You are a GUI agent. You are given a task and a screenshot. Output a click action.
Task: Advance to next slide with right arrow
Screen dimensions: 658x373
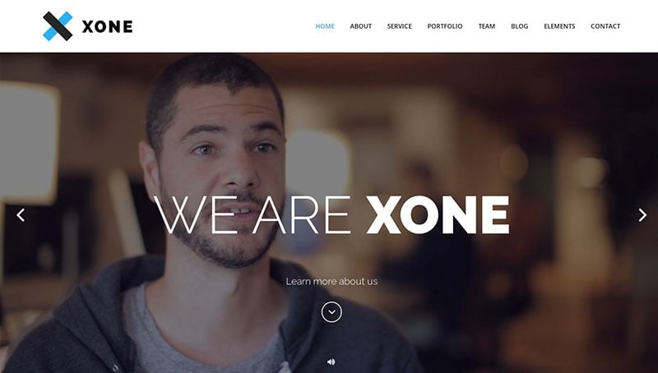pos(642,215)
